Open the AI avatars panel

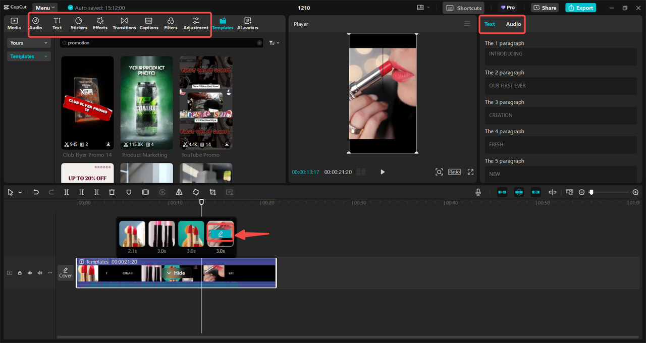(248, 23)
